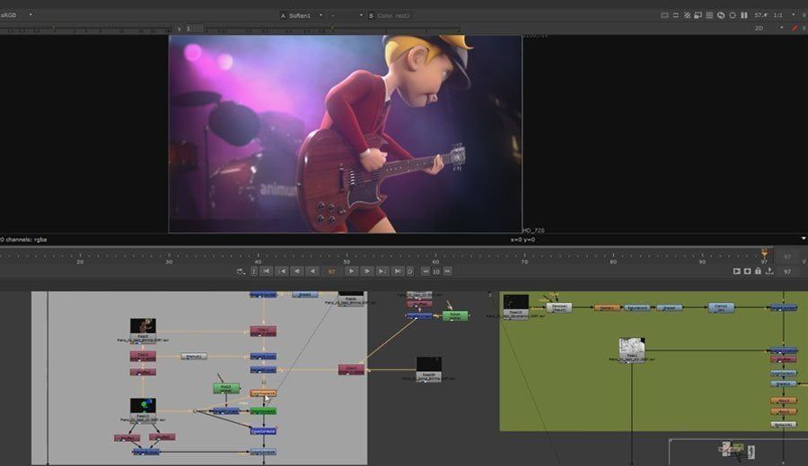Viewport: 808px width, 466px height.
Task: Click the refresh viewer icon
Action: point(721,15)
